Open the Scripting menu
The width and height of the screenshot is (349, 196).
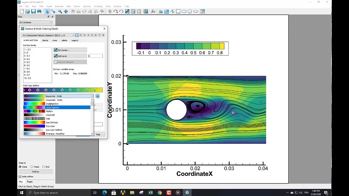pyautogui.click(x=98, y=6)
